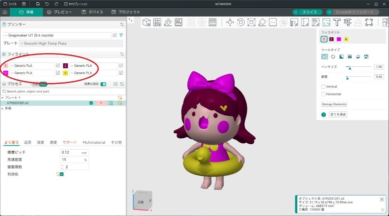Viewport: 389px width, 216px height.
Task: Click the arrange all objects icon
Action: [179, 22]
